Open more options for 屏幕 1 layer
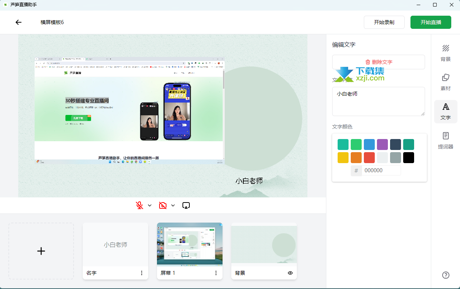The height and width of the screenshot is (289, 460). click(x=216, y=273)
